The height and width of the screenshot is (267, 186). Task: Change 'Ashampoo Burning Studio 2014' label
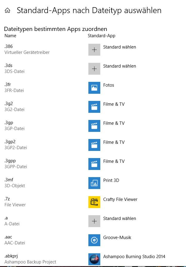click(134, 257)
